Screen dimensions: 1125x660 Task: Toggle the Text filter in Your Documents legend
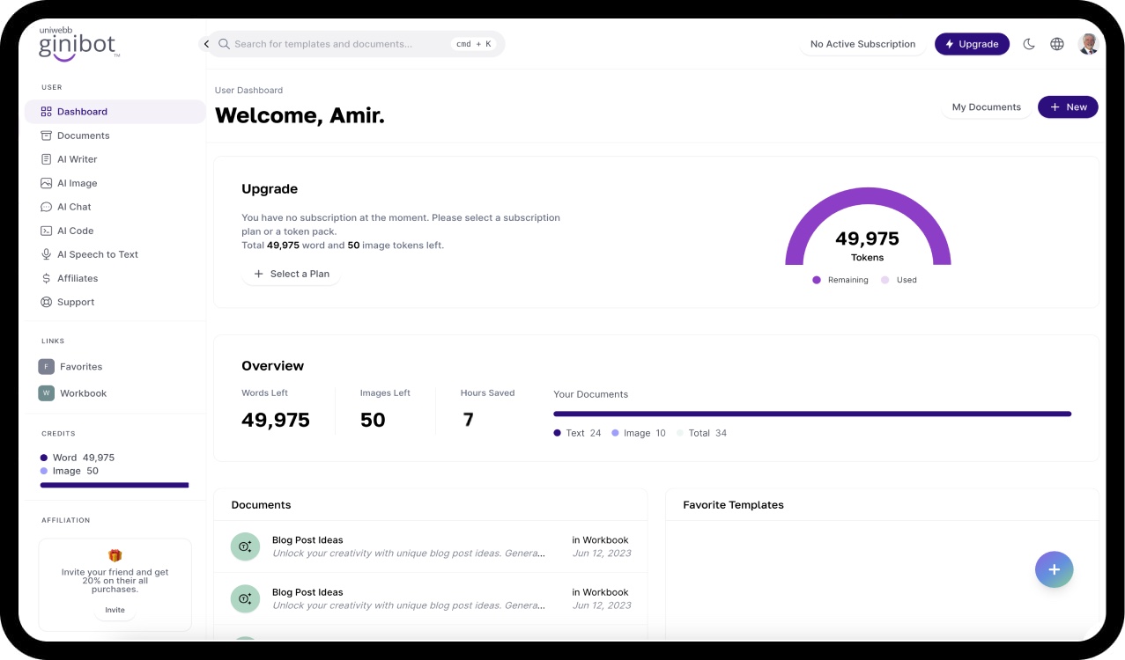[576, 433]
